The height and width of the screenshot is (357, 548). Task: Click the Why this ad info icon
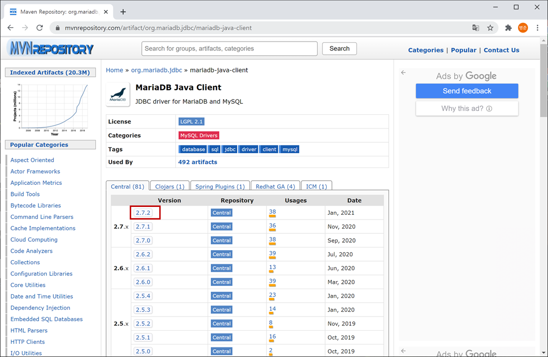tap(490, 108)
